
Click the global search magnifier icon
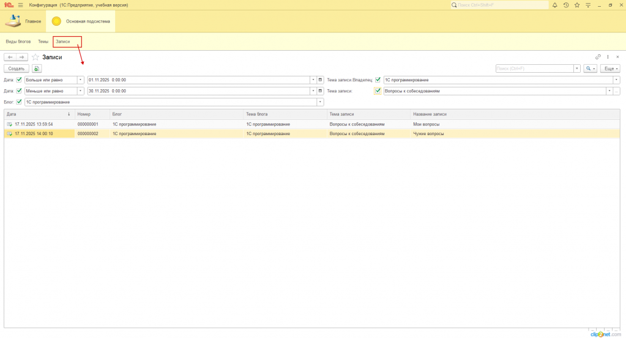pos(454,5)
